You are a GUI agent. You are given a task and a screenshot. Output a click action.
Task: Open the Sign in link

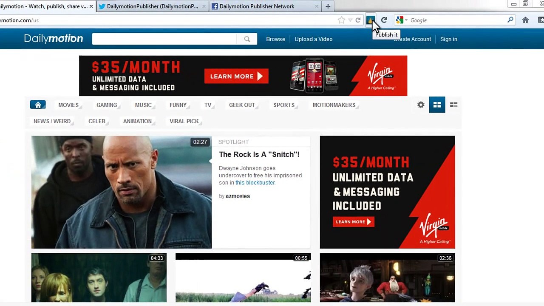click(449, 39)
